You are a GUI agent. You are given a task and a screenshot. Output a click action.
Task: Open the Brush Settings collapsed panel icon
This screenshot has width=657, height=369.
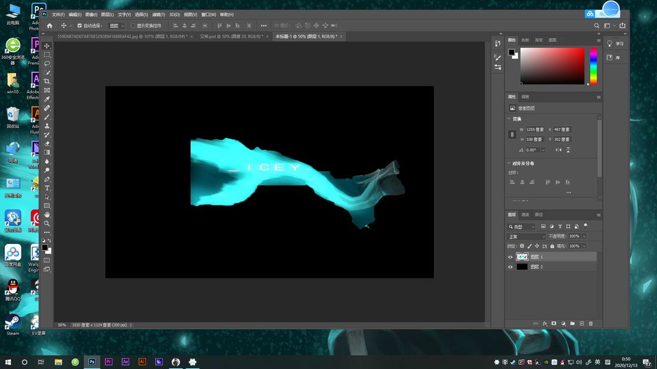click(498, 57)
